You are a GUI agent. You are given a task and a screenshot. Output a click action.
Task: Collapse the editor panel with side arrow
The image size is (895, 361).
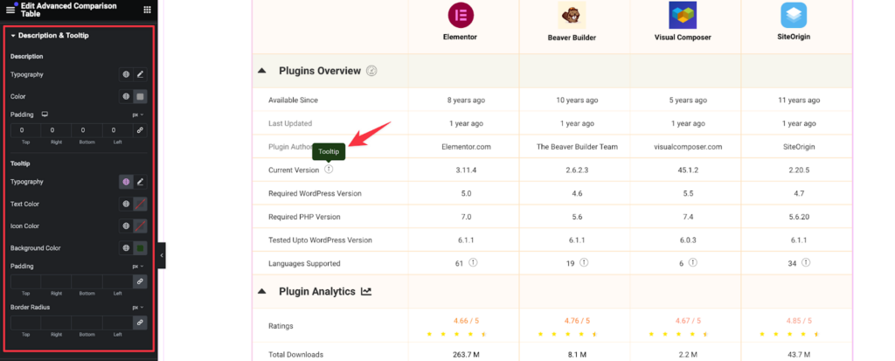[x=162, y=255]
